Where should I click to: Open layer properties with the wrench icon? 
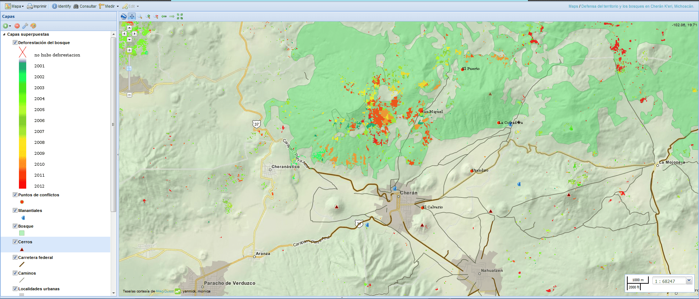[x=25, y=26]
